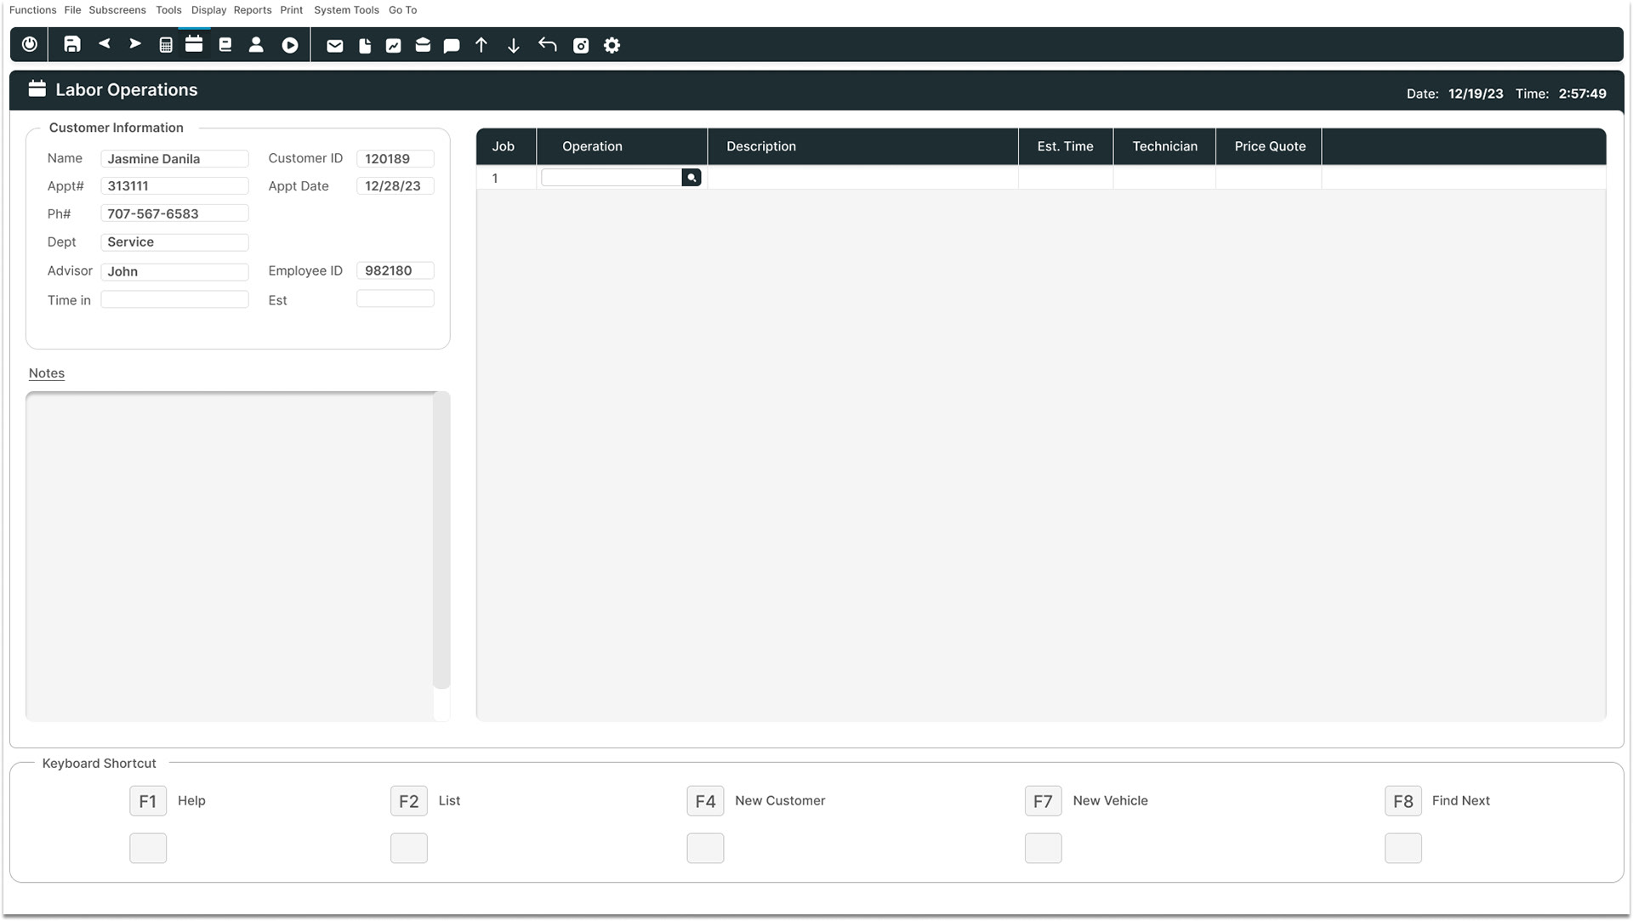This screenshot has width=1633, height=921.
Task: Open the System Tools menu
Action: pos(346,10)
